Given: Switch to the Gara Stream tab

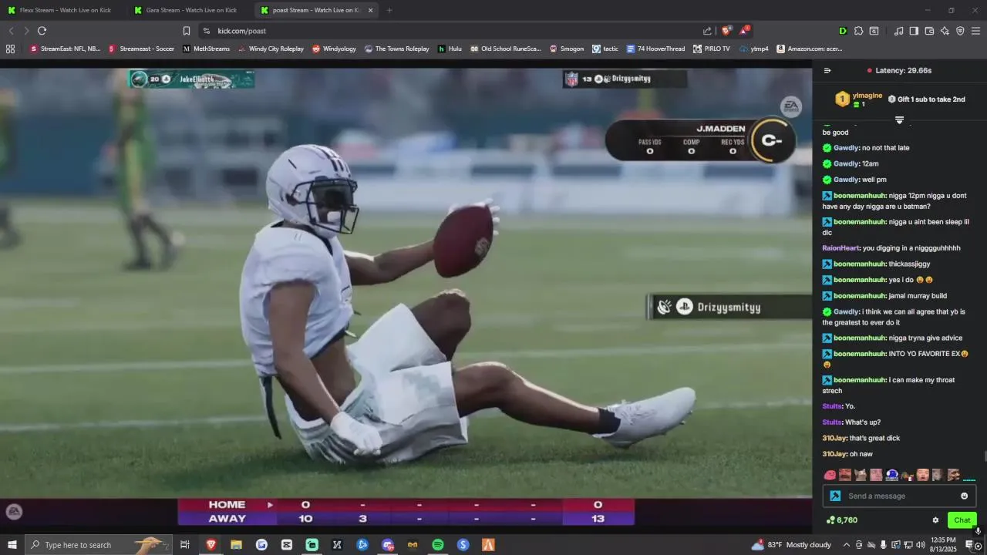Looking at the screenshot, I should (189, 10).
